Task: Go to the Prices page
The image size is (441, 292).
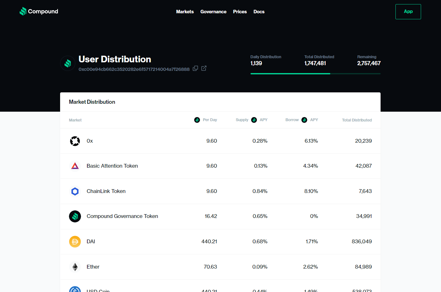Action: coord(240,12)
